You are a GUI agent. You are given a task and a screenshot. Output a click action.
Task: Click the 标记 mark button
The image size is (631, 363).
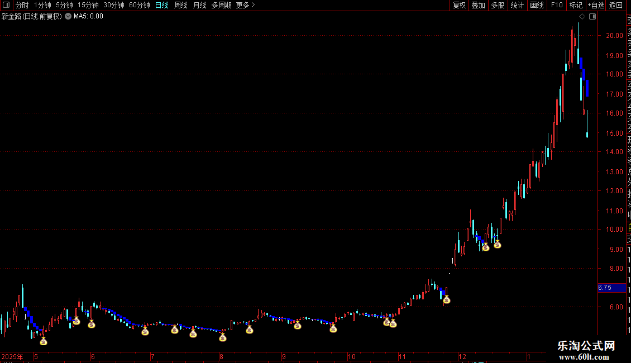click(576, 5)
